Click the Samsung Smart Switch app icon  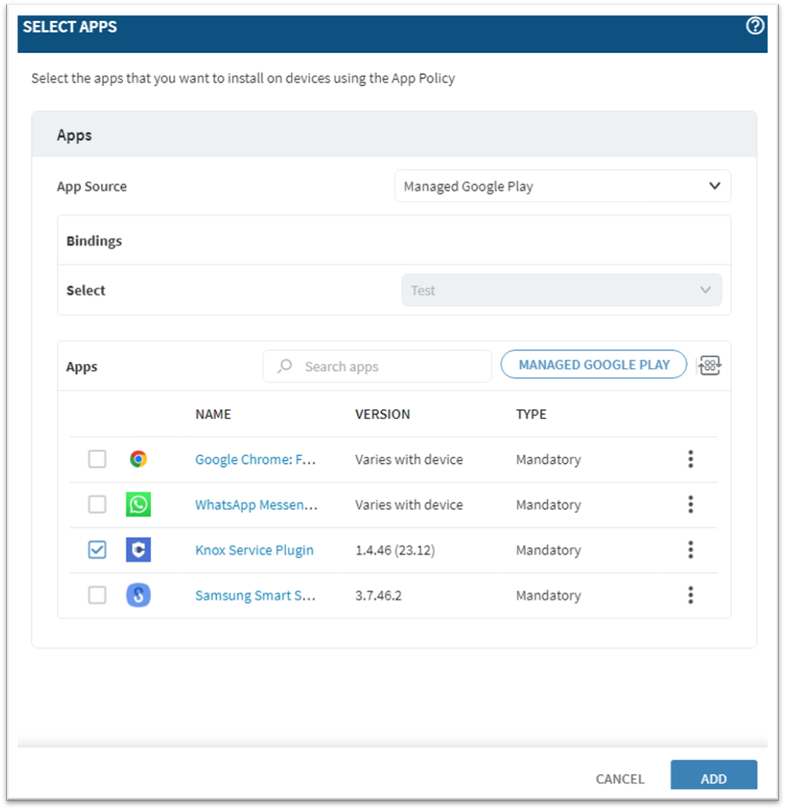[138, 596]
